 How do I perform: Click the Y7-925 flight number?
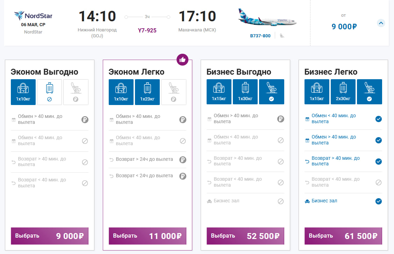coord(147,30)
